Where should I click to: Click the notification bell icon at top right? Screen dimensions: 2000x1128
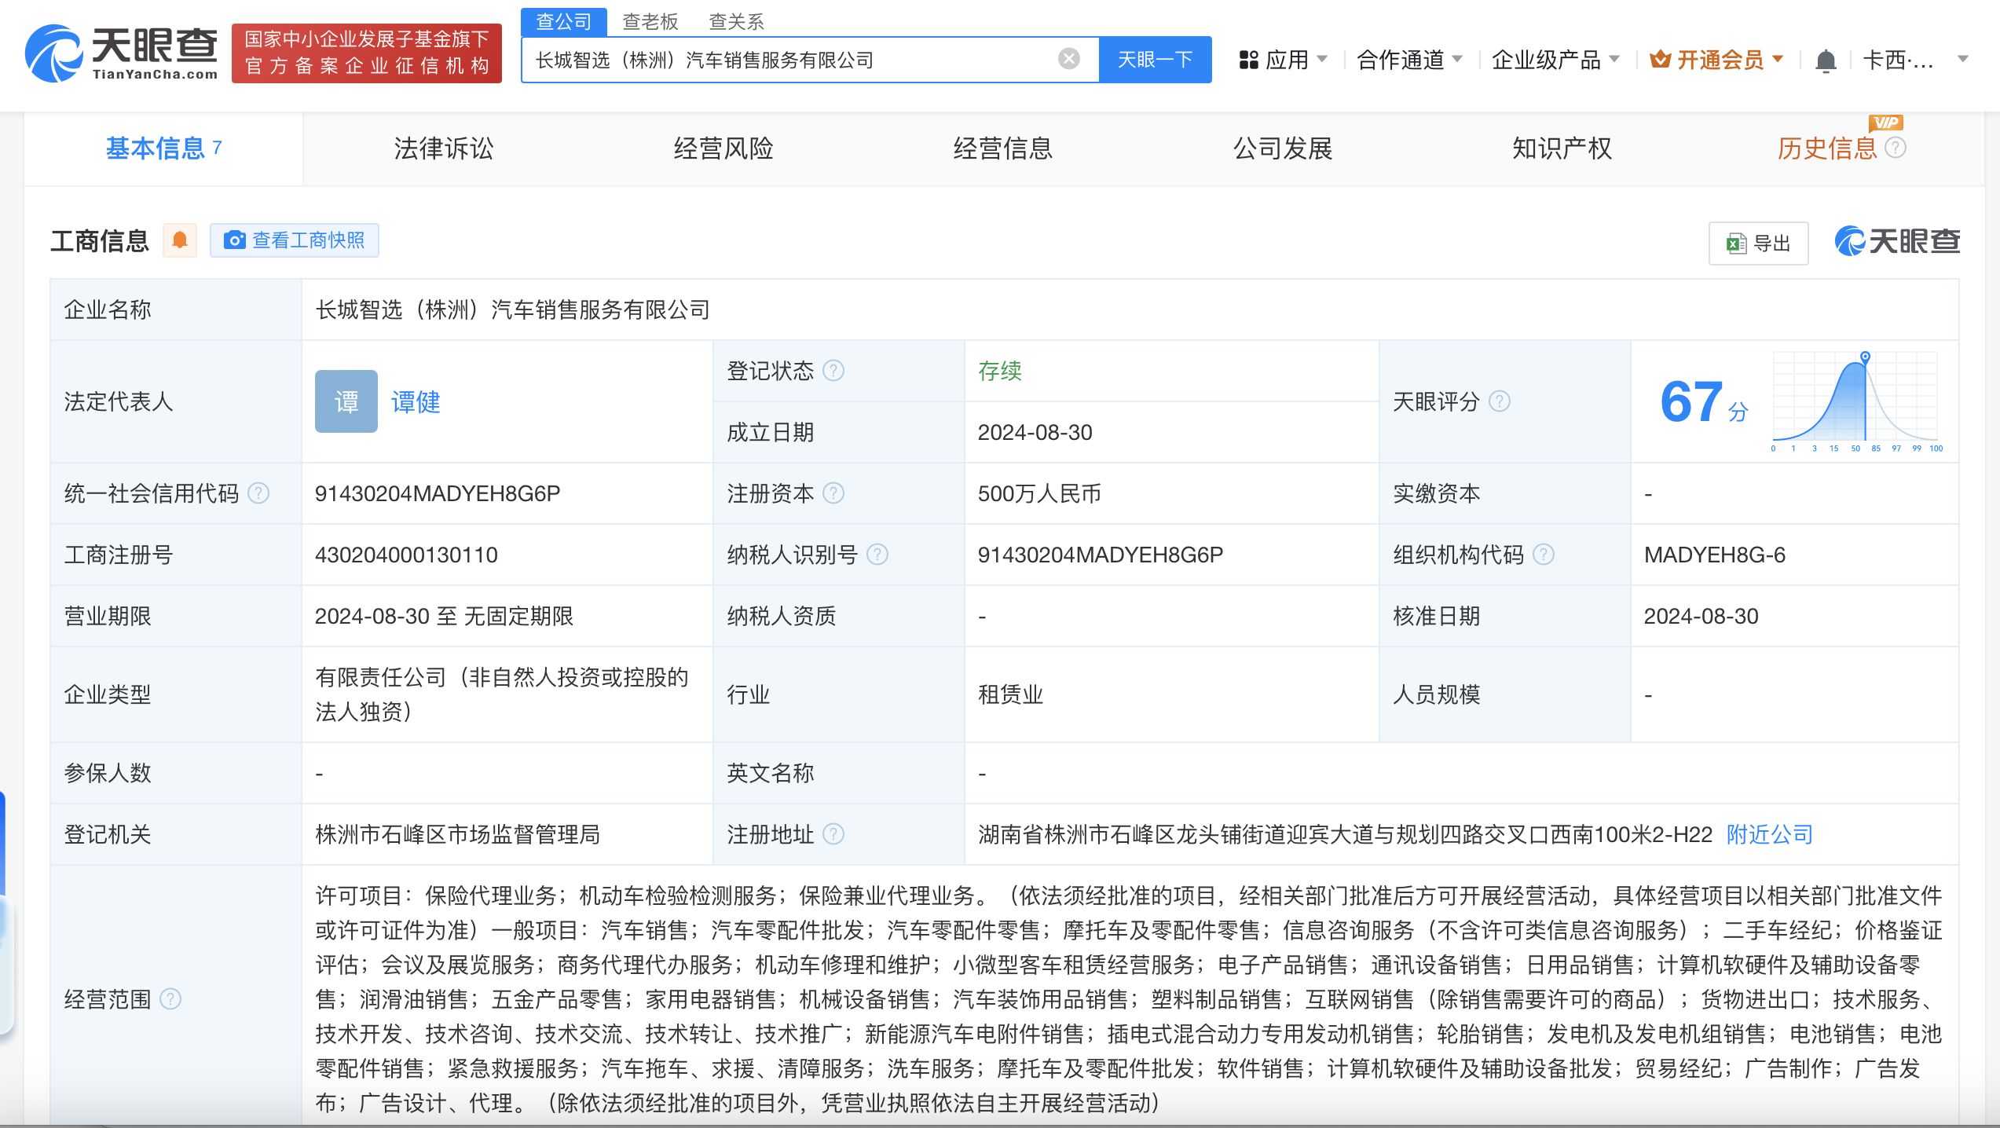(1826, 60)
